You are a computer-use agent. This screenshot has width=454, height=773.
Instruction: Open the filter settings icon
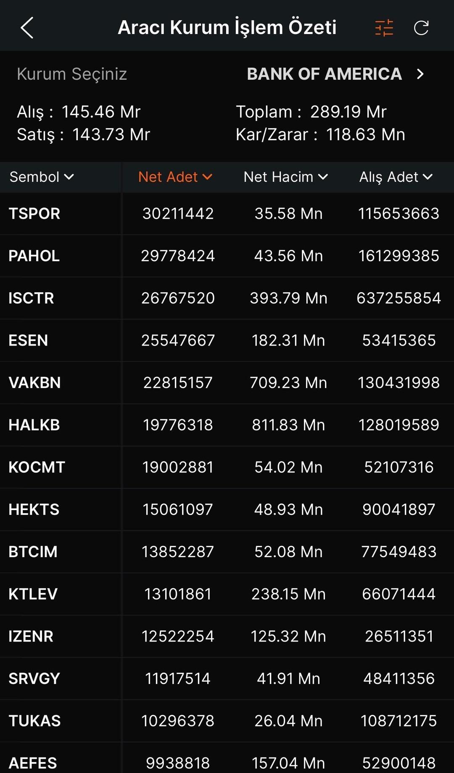pos(384,28)
